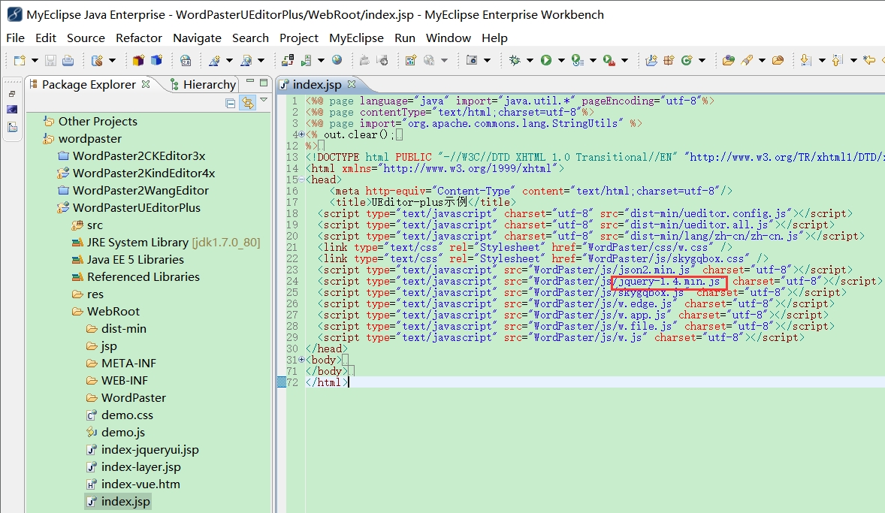Click the New Java Package icon
885x513 pixels.
click(x=669, y=60)
